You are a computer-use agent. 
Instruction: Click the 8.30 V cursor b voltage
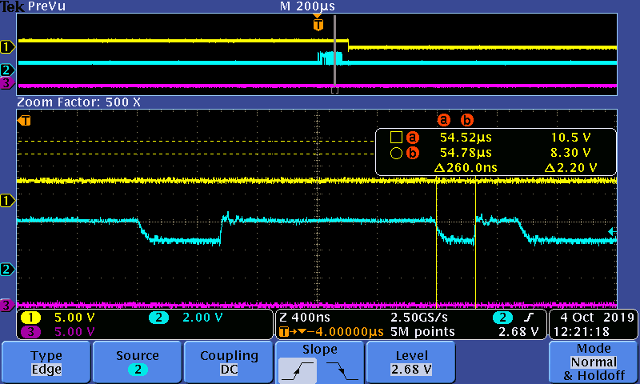point(570,153)
